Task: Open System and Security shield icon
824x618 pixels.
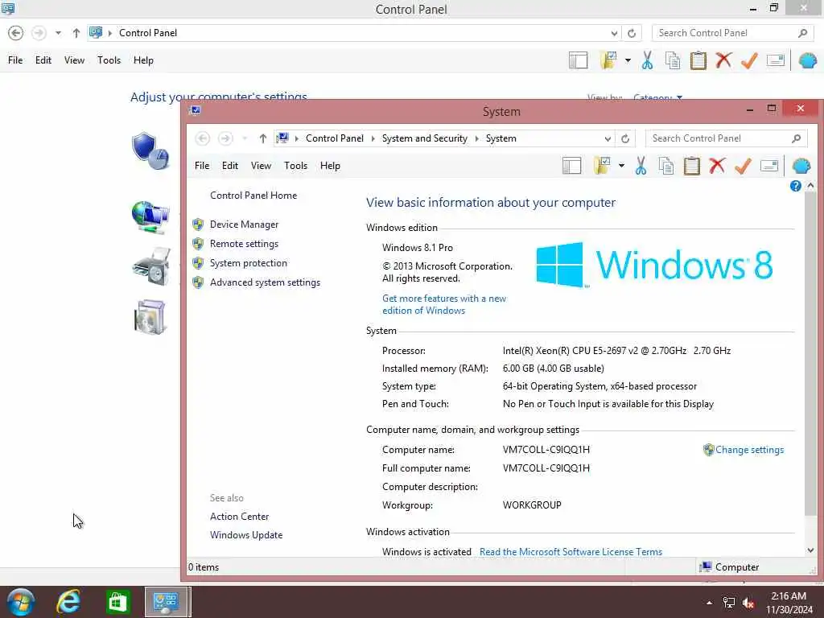Action: tap(150, 150)
